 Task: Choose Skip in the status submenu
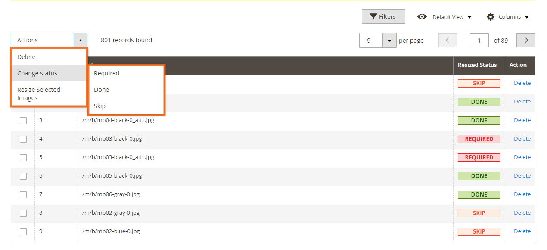pos(100,106)
